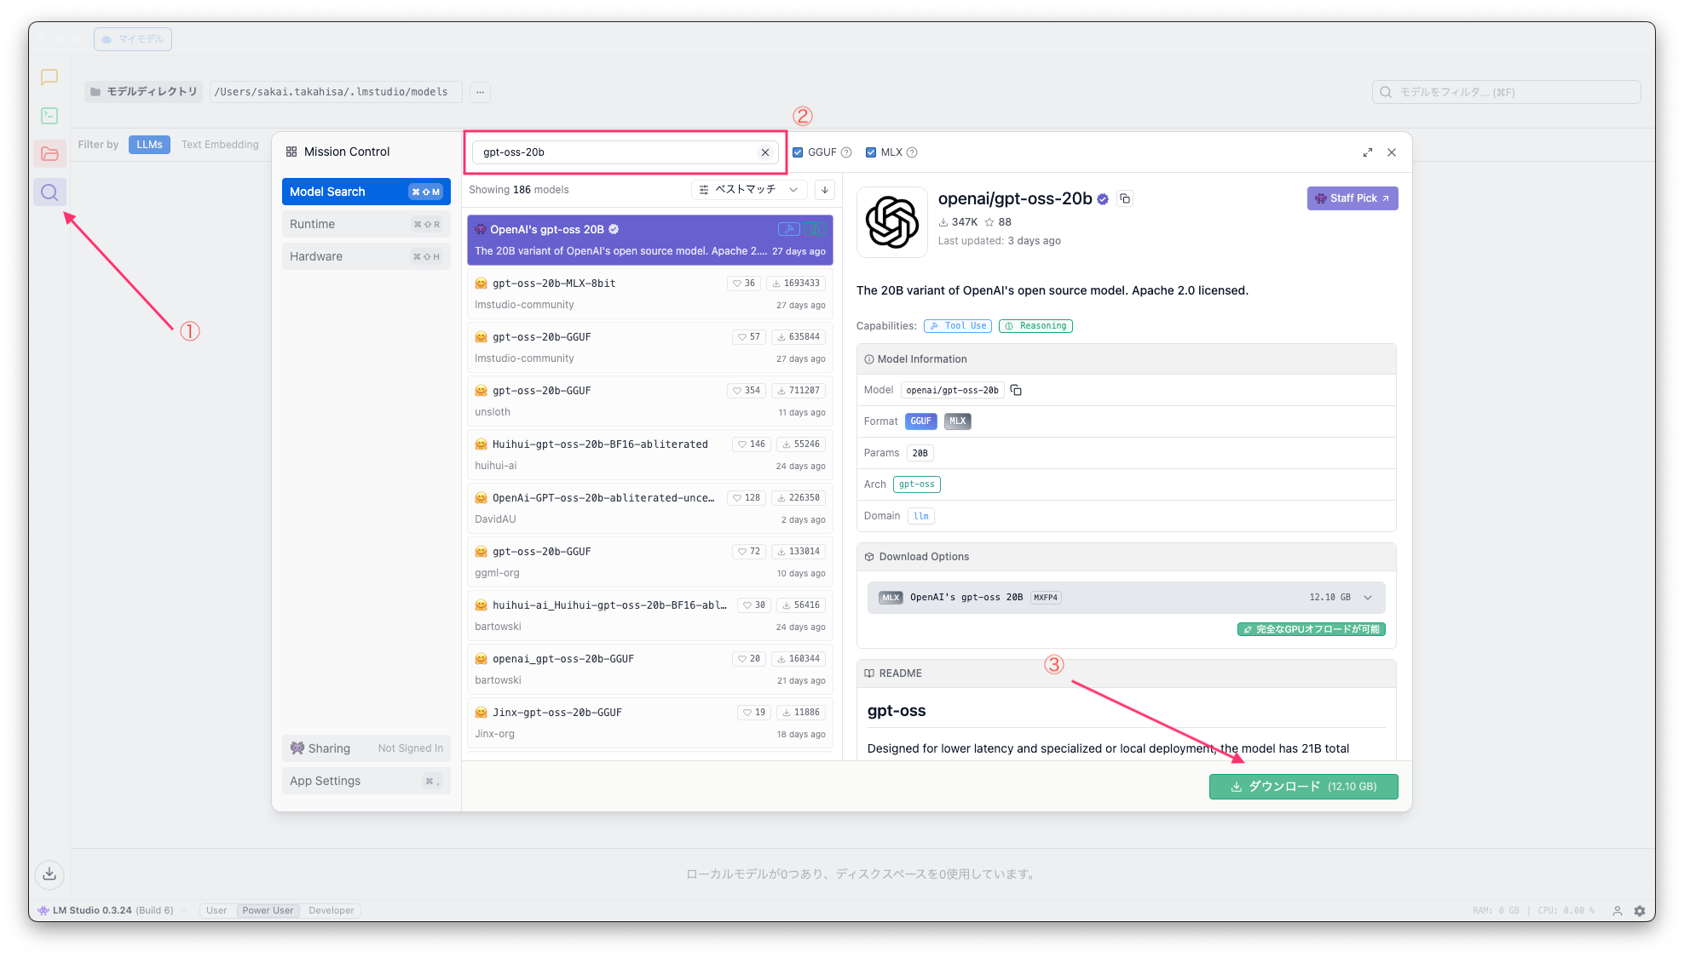
Task: Select Power User mode in status bar
Action: pyautogui.click(x=268, y=910)
